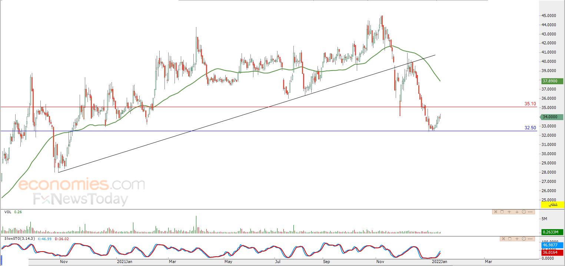Click the 5M volume axis label

click(x=545, y=219)
